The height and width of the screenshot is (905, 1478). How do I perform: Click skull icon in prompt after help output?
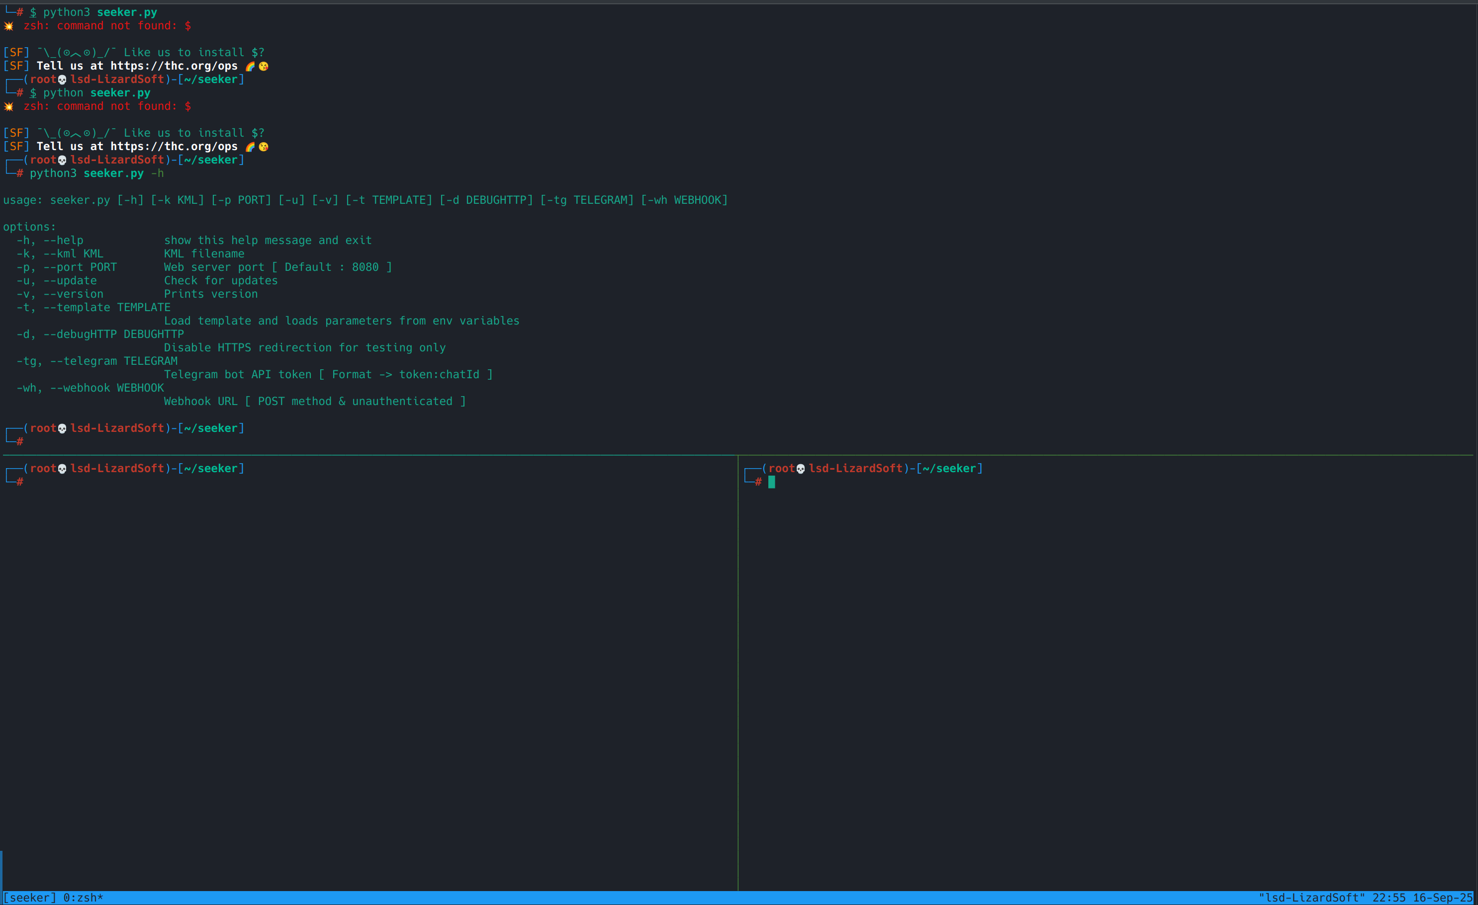[62, 428]
